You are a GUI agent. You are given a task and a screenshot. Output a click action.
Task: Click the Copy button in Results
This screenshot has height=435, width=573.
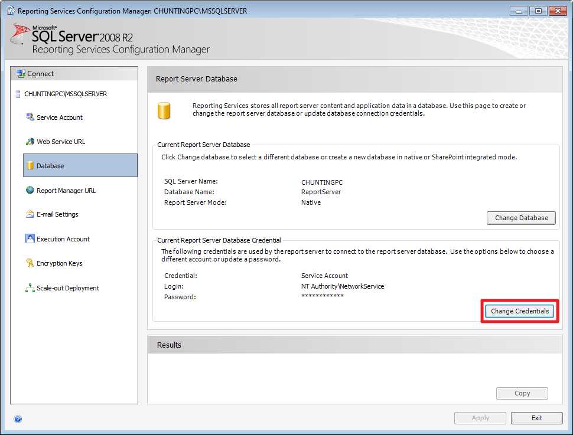pos(522,393)
